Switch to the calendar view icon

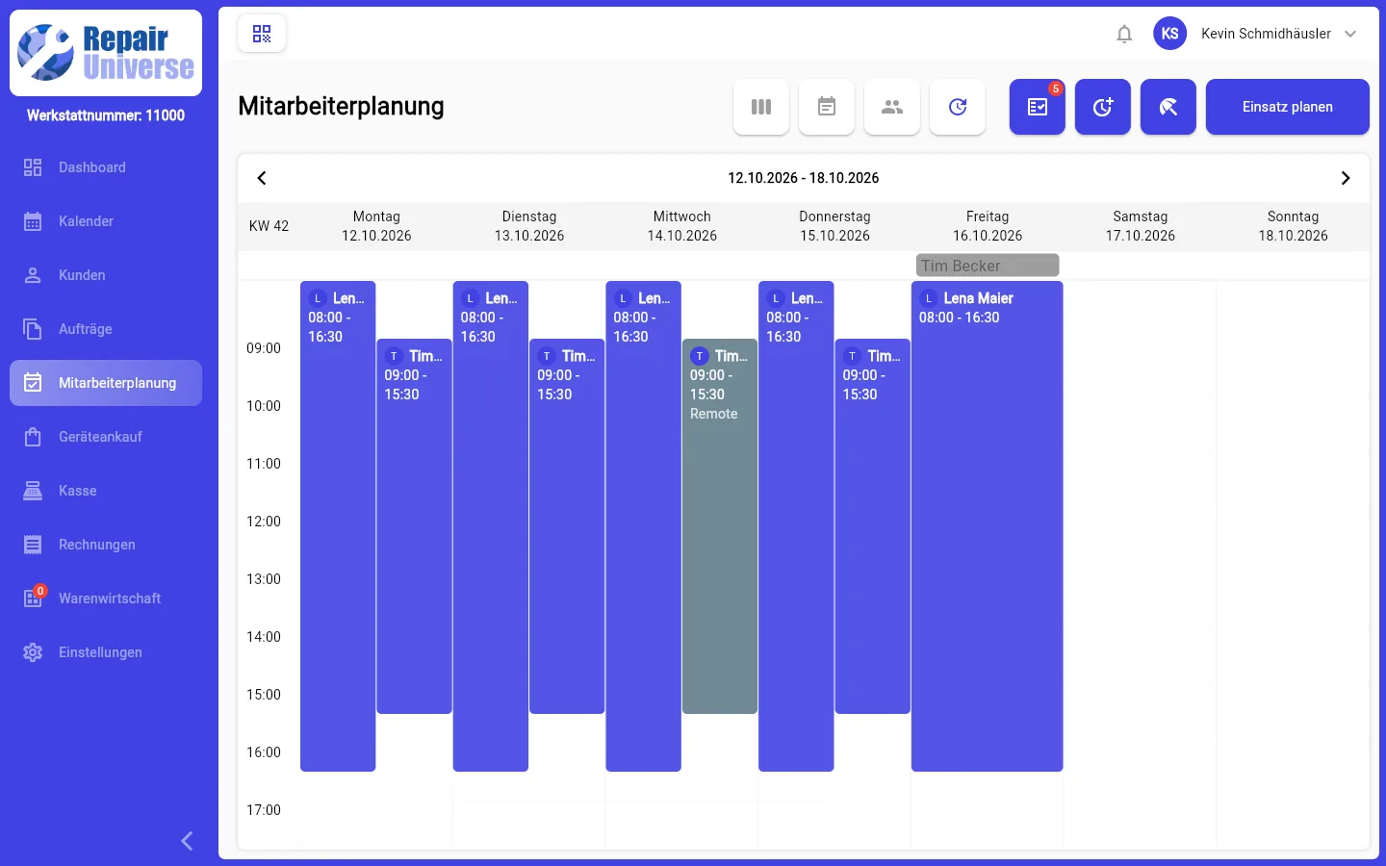click(827, 107)
